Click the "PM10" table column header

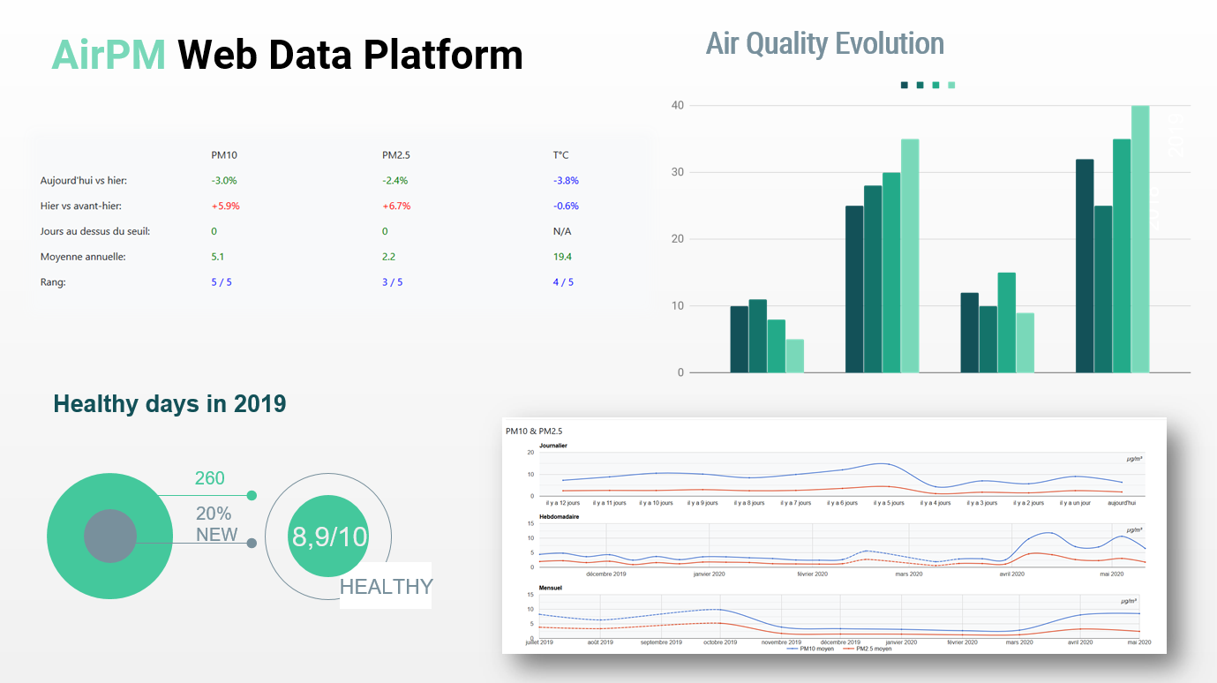pyautogui.click(x=224, y=155)
